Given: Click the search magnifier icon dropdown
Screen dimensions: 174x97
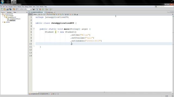Looking at the screenshot, I should point(156,6).
